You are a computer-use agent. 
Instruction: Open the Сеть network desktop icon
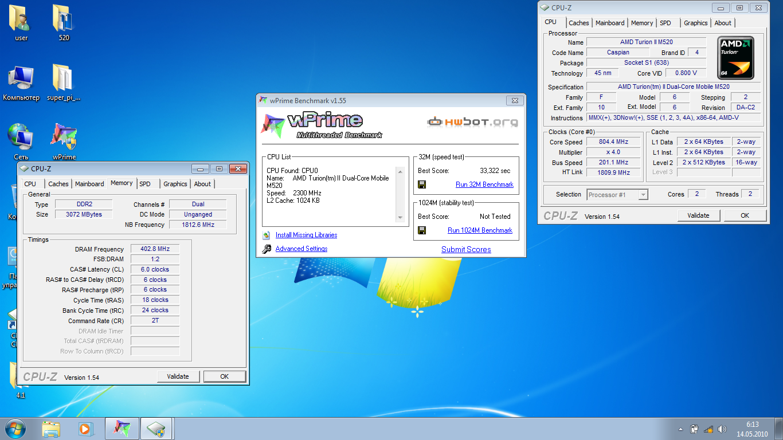click(x=21, y=142)
